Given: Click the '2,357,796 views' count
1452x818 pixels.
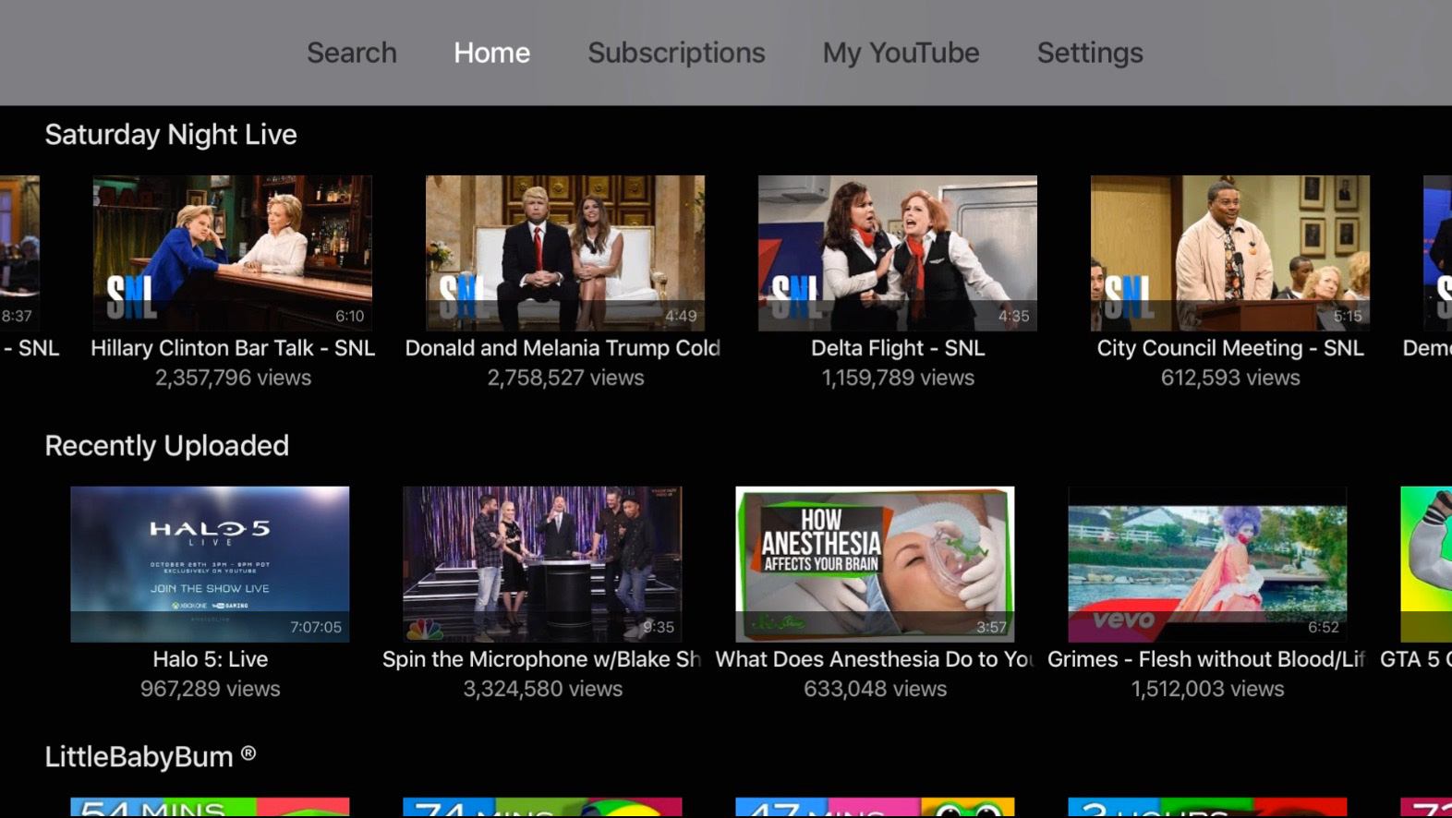Looking at the screenshot, I should coord(233,378).
